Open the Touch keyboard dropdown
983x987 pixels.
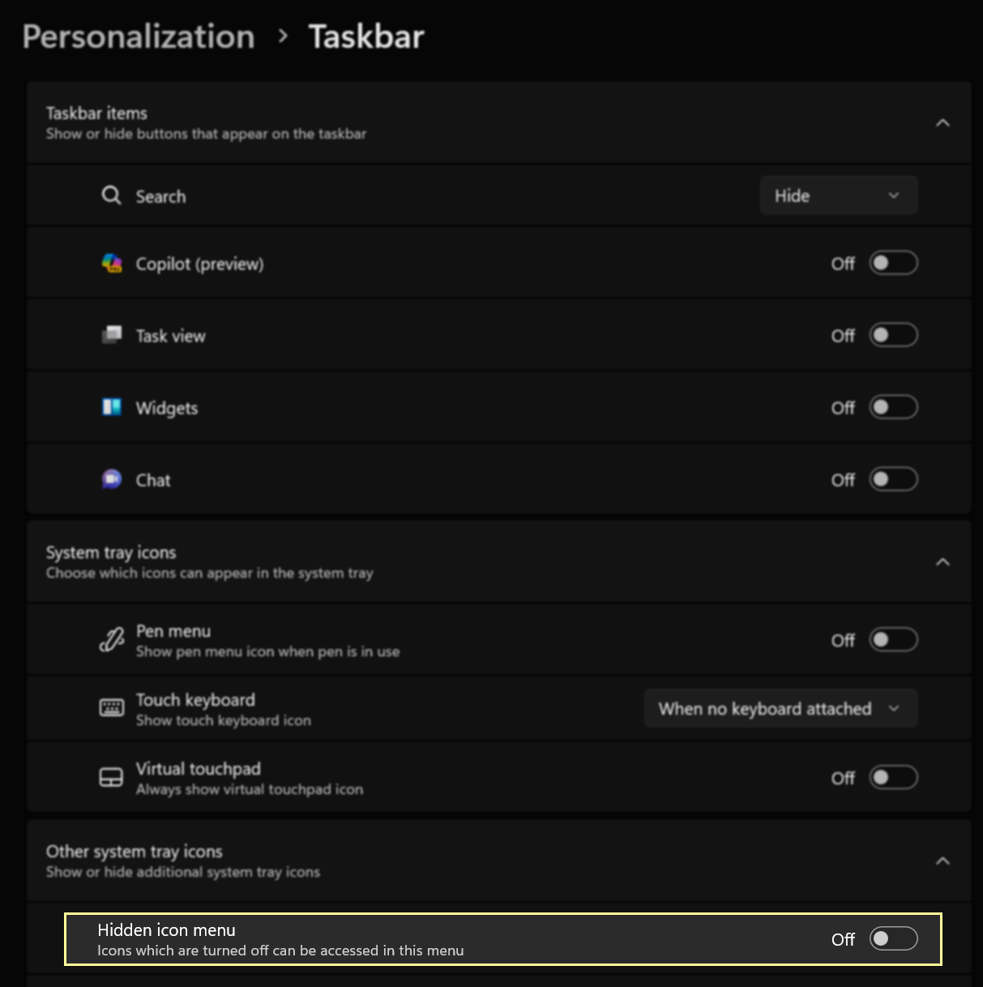781,708
